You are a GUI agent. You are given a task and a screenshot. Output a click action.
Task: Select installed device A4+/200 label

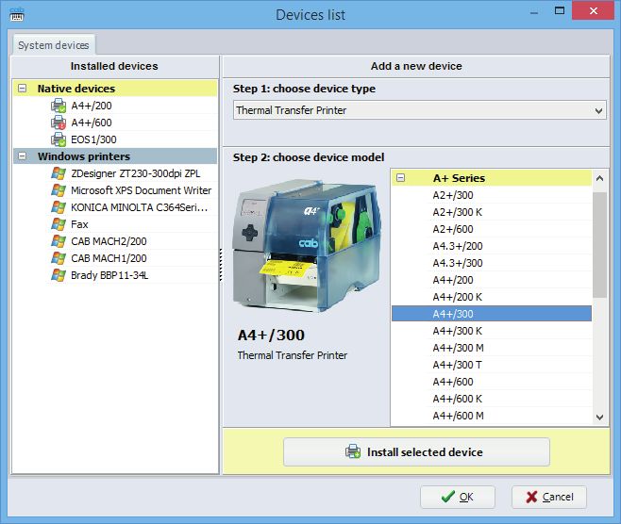click(x=92, y=106)
